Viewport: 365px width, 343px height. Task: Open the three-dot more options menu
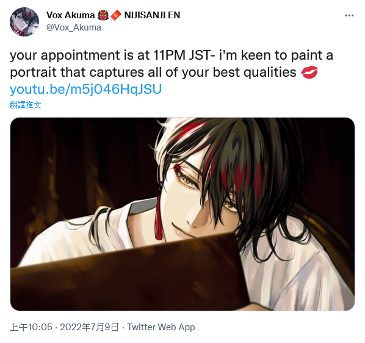tap(349, 16)
